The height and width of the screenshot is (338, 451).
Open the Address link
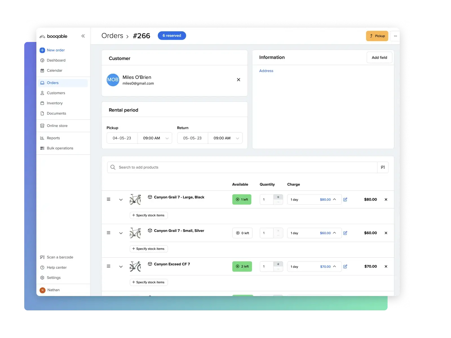coord(266,71)
